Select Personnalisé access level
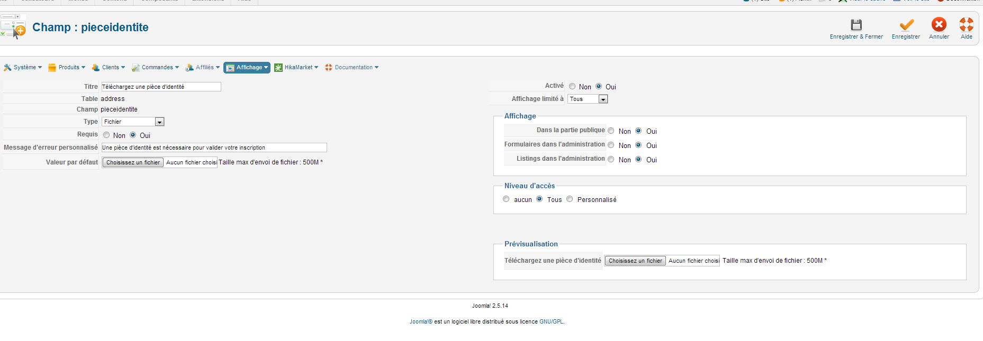The image size is (983, 341). point(570,199)
